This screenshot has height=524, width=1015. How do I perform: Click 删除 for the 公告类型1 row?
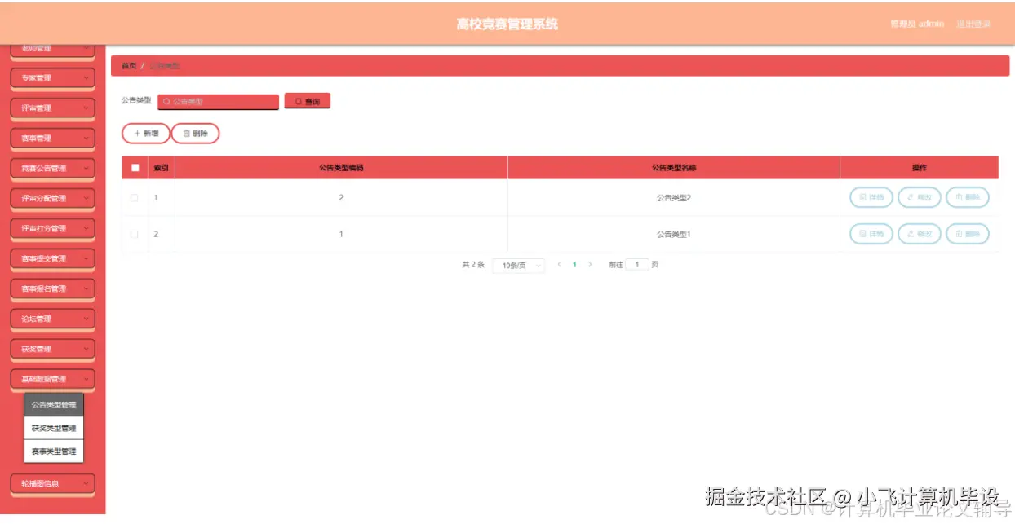[968, 235]
